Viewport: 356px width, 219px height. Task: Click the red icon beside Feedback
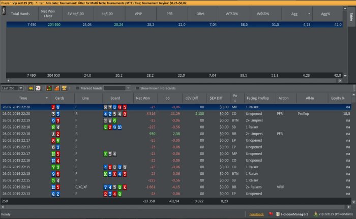point(271,215)
